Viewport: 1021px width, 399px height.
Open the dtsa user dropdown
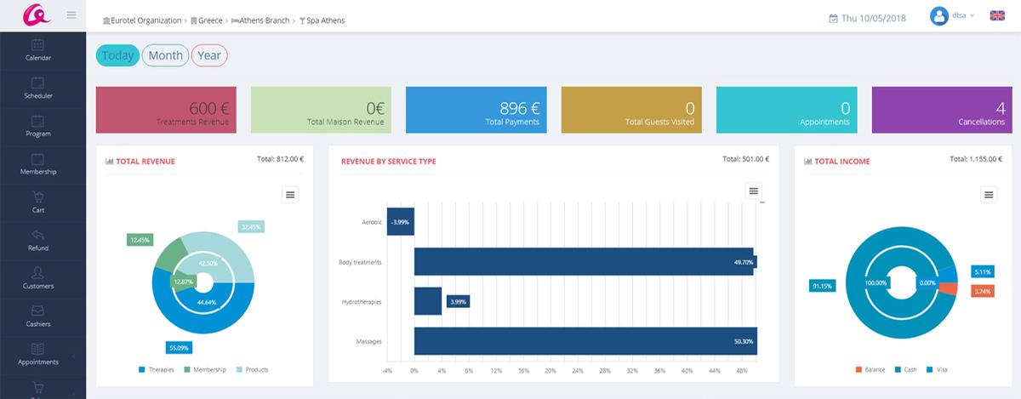point(964,16)
